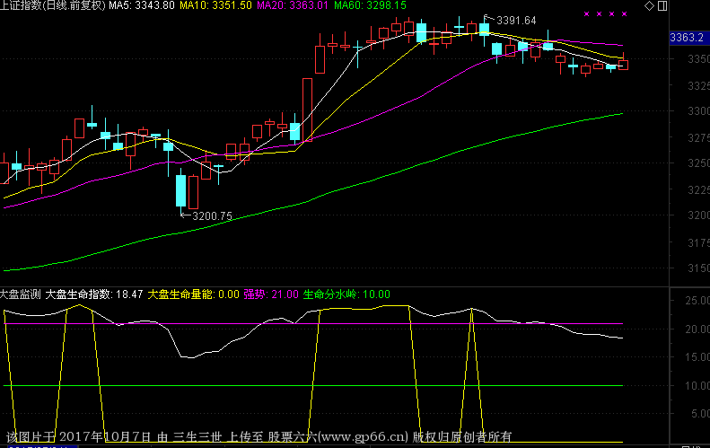Image resolution: width=710 pixels, height=448 pixels.
Task: Select the 强势: 21.00 readout
Action: tap(271, 294)
